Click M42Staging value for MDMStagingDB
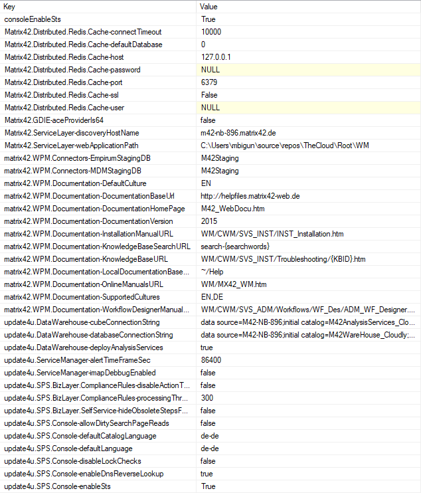This screenshot has width=421, height=493. pyautogui.click(x=309, y=171)
